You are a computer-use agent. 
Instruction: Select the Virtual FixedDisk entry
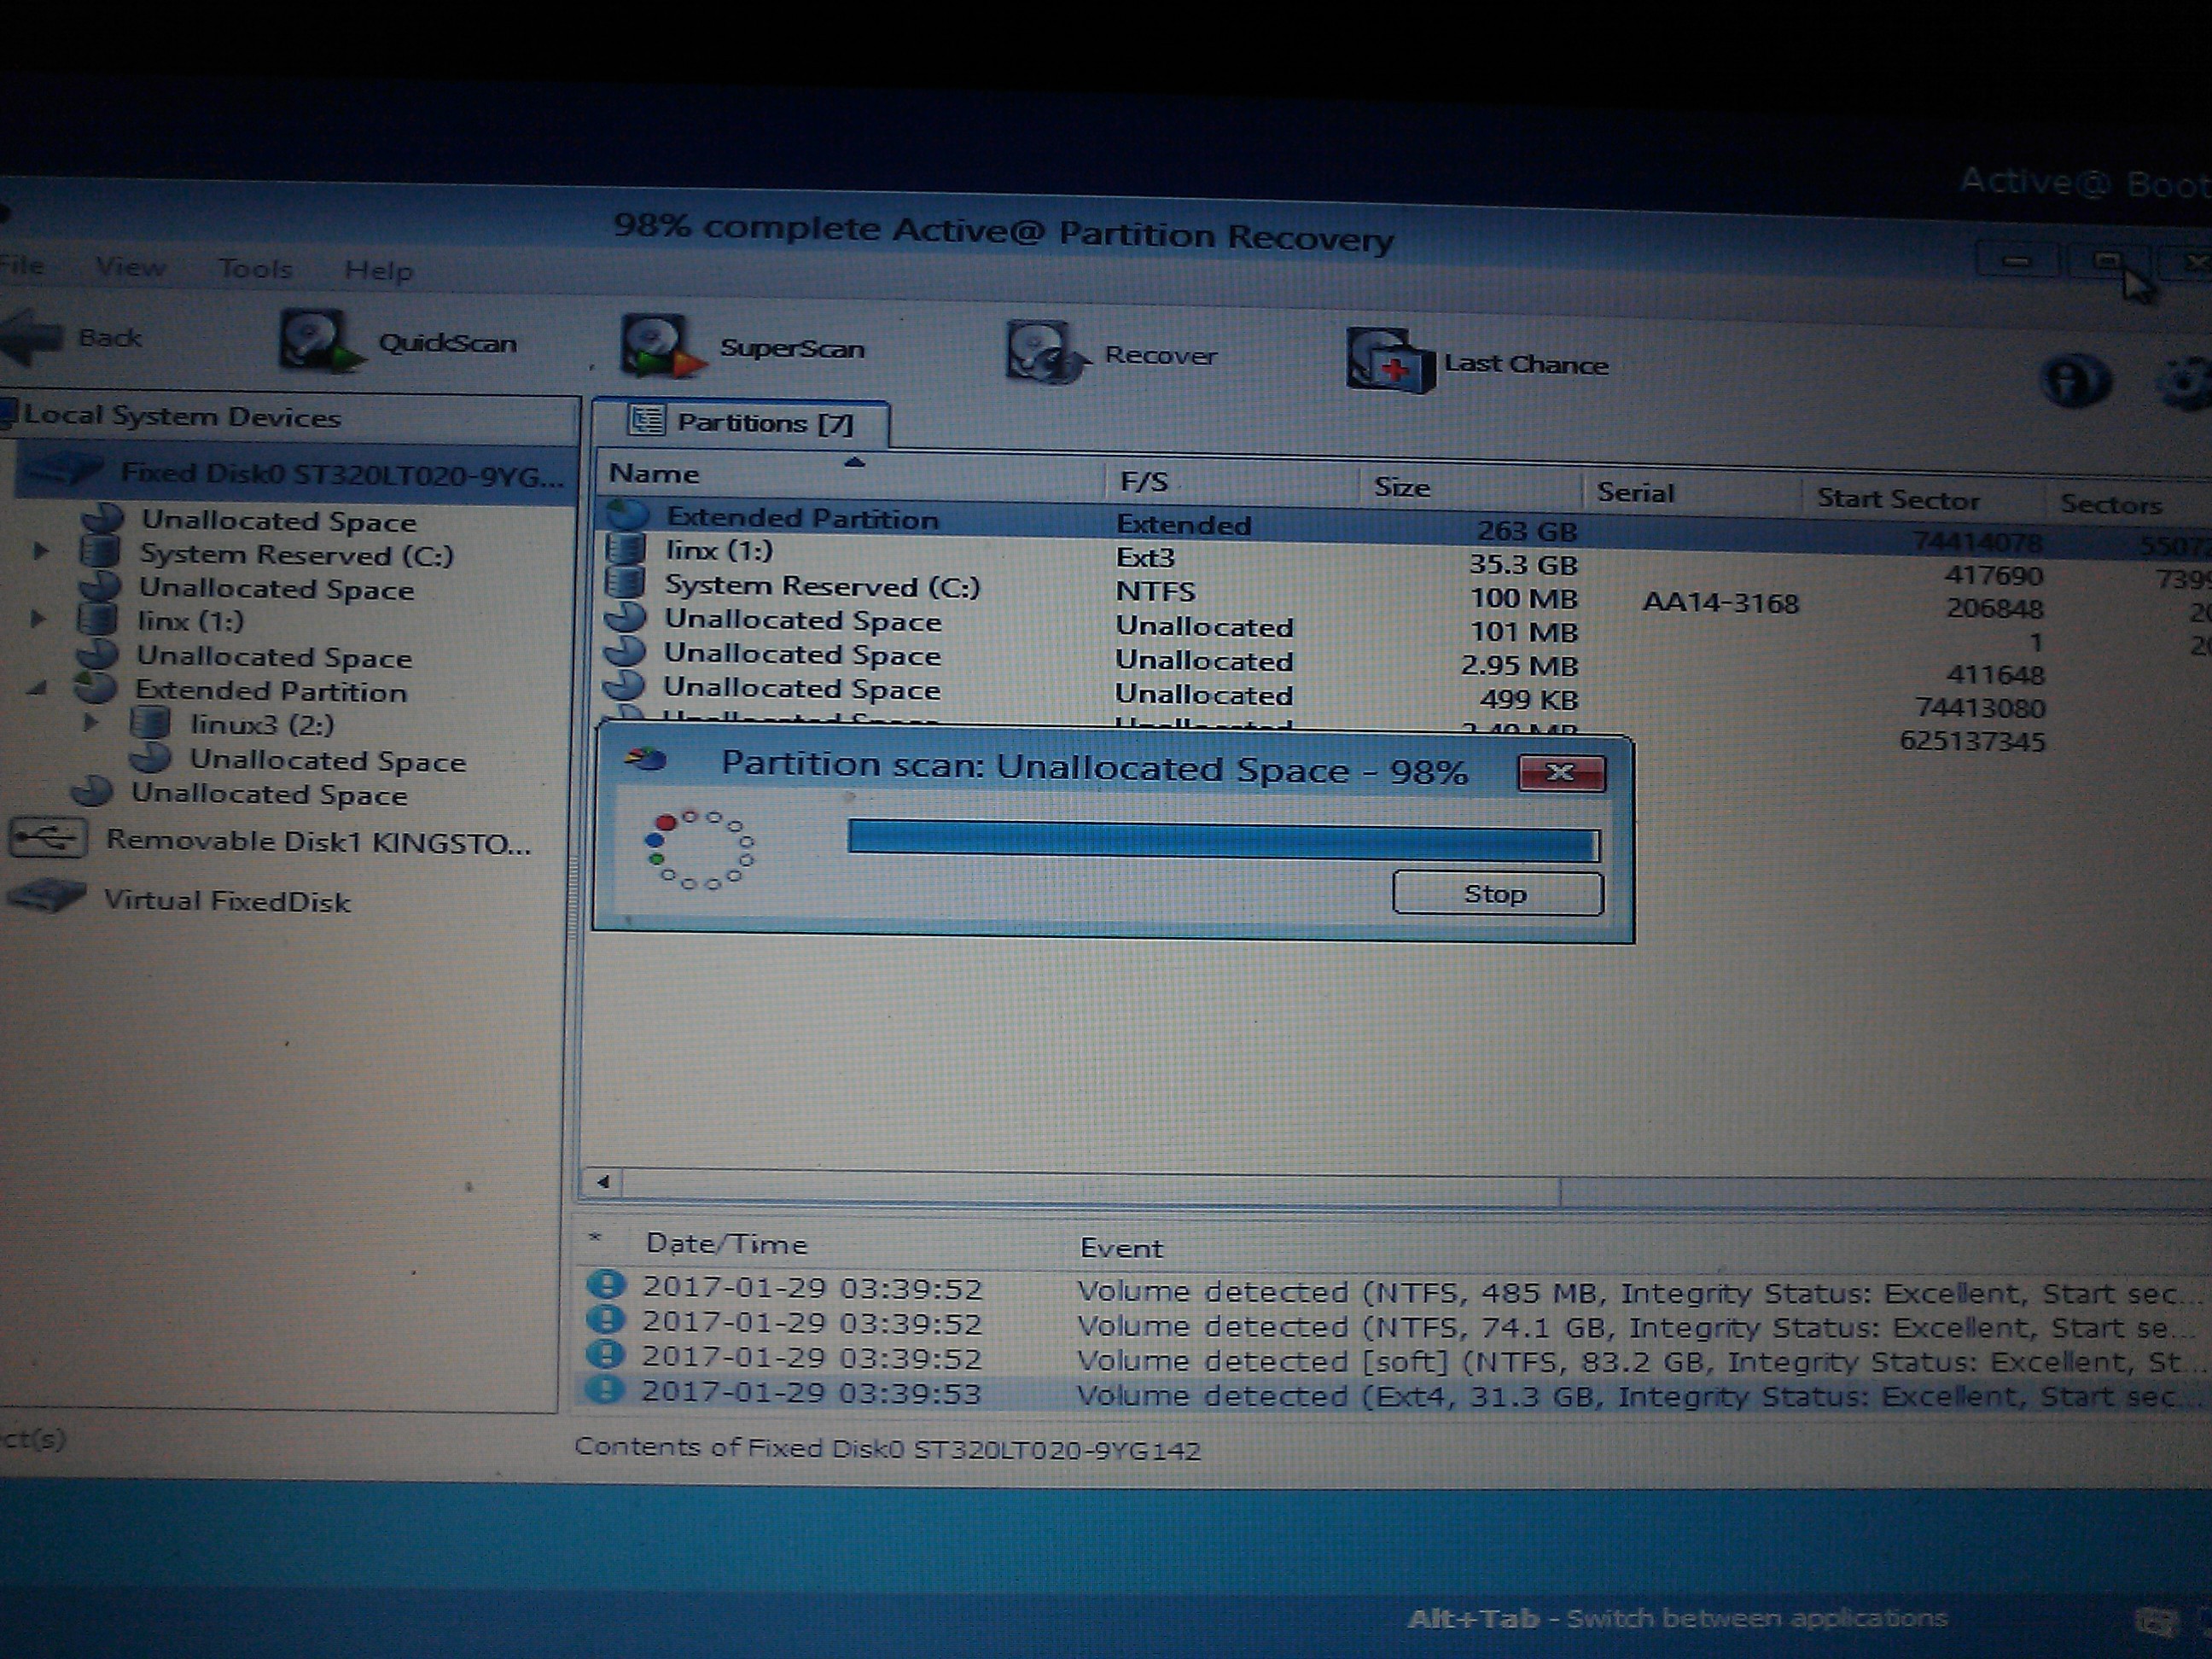point(227,901)
